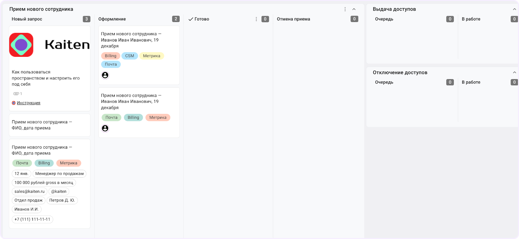Click the Новый запрос column header
Image resolution: width=519 pixels, height=239 pixels.
pos(27,19)
